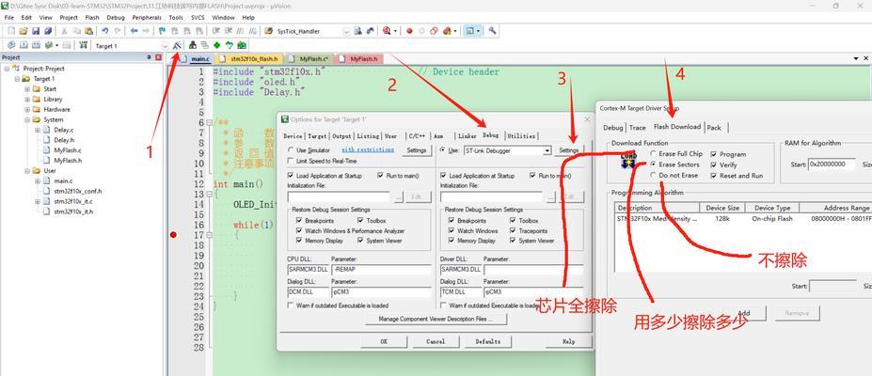Toggle the Reset and Run checkbox

pyautogui.click(x=714, y=176)
